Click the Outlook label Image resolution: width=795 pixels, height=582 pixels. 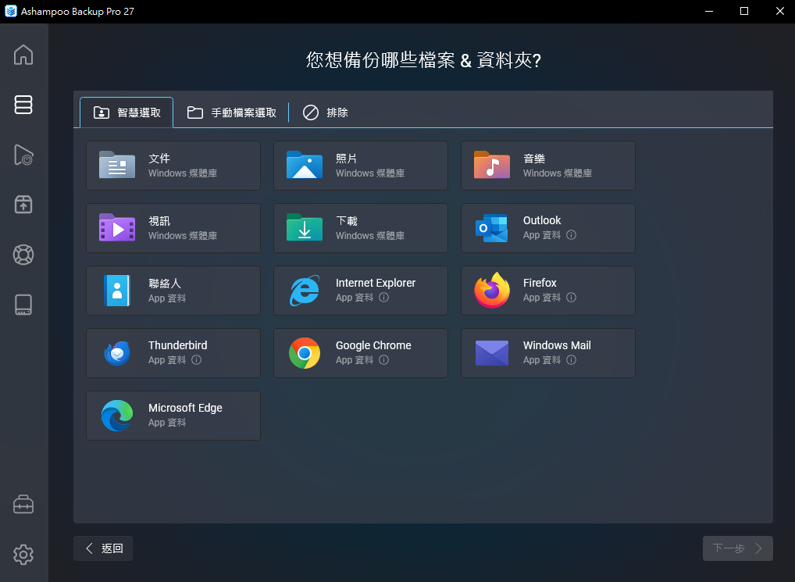[541, 220]
